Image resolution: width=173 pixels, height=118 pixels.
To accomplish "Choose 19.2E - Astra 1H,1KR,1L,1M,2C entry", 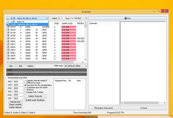I will (27, 24).
